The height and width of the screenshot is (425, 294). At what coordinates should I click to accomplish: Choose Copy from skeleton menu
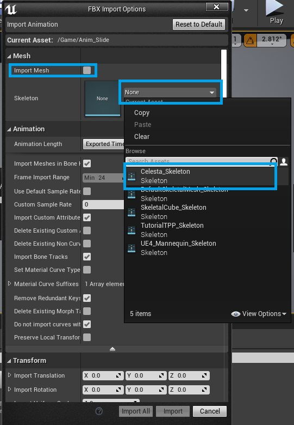[142, 113]
